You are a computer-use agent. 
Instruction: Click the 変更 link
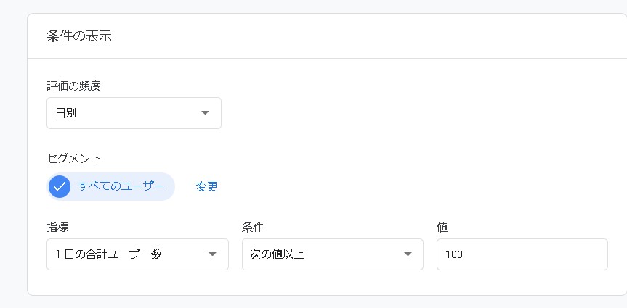(207, 186)
